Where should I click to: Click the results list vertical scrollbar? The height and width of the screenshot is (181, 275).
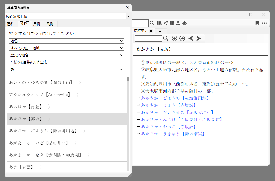tap(128, 123)
